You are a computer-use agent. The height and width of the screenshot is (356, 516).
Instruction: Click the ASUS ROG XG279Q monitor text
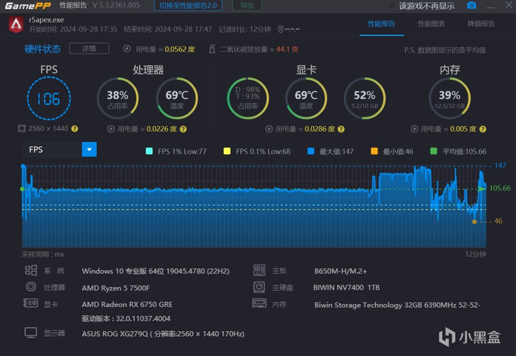tap(163, 334)
